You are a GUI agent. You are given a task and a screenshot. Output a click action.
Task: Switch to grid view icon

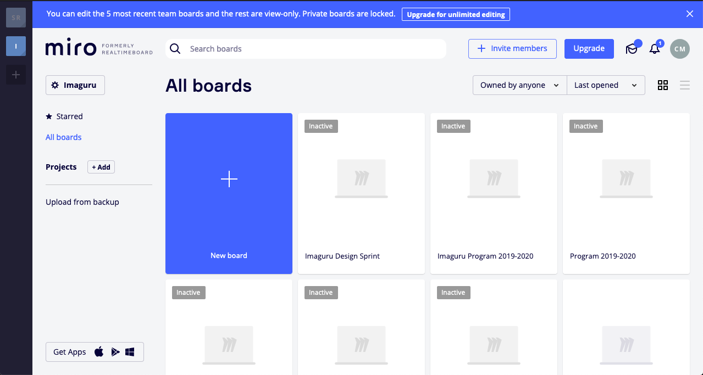pos(663,85)
